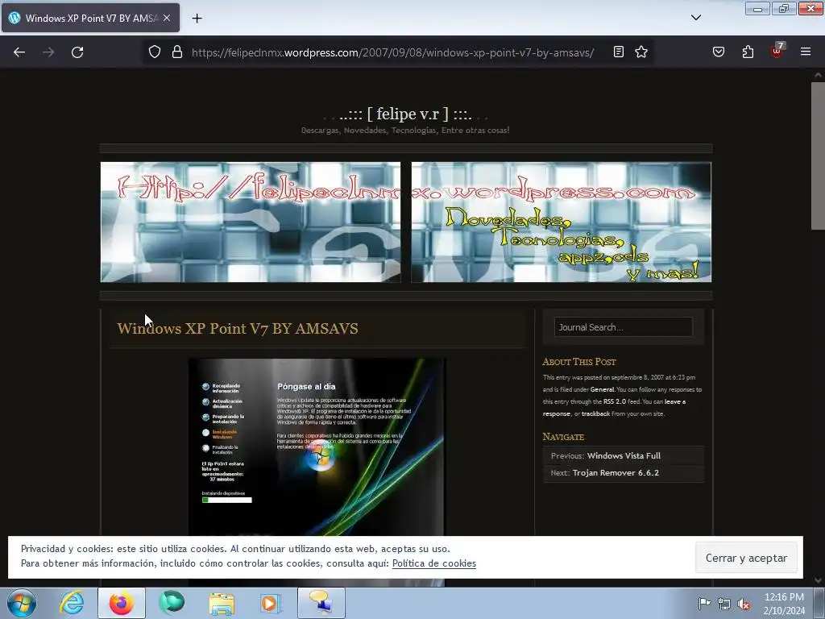Open the Extensions puzzle icon

(x=748, y=52)
